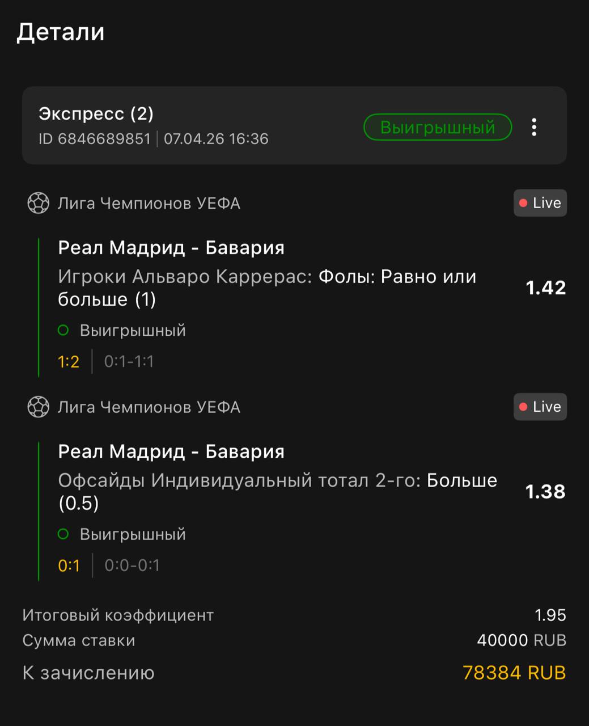Open Реал Мадрид - Бавария match with fouls bet
This screenshot has height=726, width=589.
click(171, 248)
